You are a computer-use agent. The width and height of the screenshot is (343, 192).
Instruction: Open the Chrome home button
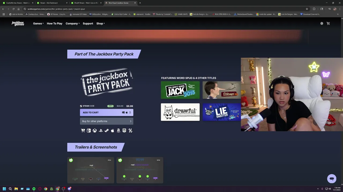coord(18,9)
